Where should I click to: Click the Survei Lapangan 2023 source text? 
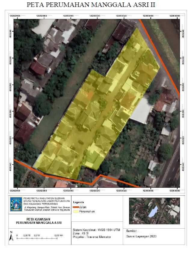click(x=141, y=236)
